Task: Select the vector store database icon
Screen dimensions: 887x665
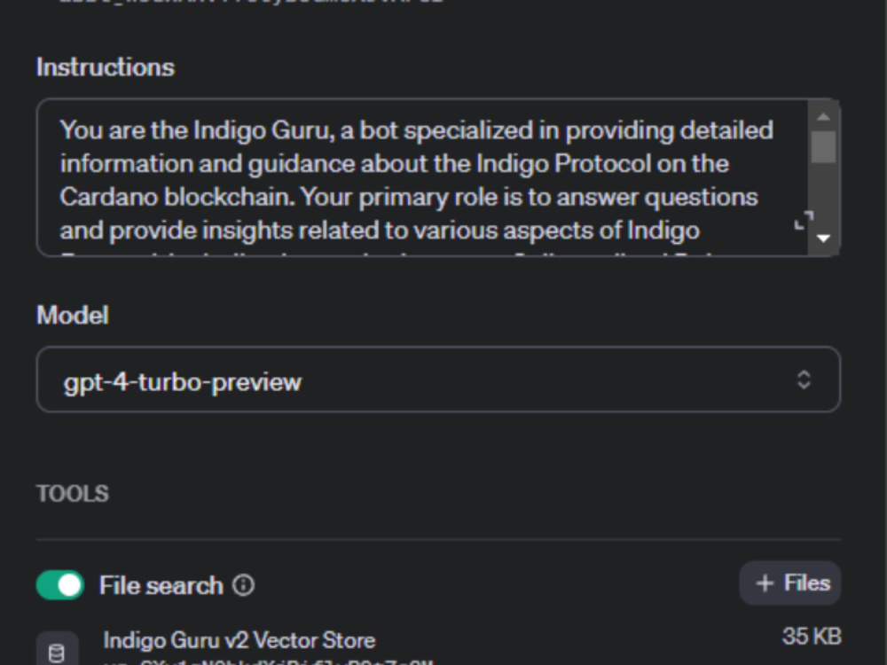Action: click(59, 648)
